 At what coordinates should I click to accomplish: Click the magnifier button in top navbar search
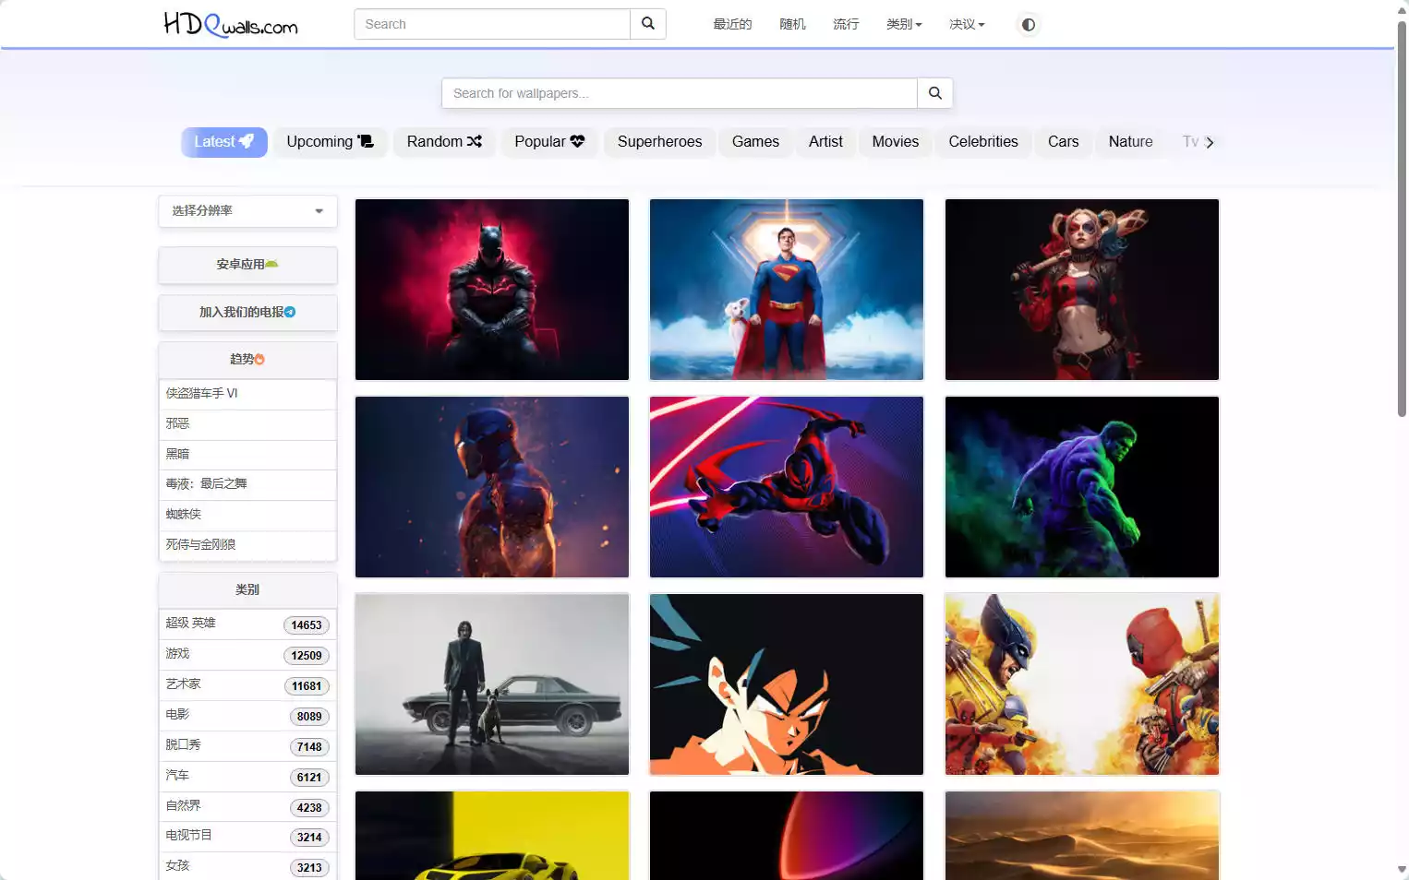(x=648, y=24)
